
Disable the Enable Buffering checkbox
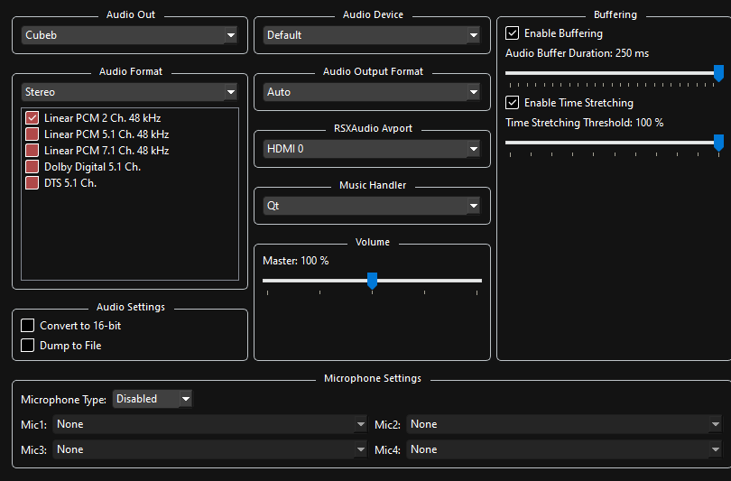[x=512, y=33]
